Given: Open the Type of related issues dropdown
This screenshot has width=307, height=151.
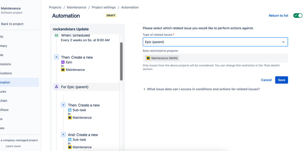Looking at the screenshot, I should pos(215,42).
